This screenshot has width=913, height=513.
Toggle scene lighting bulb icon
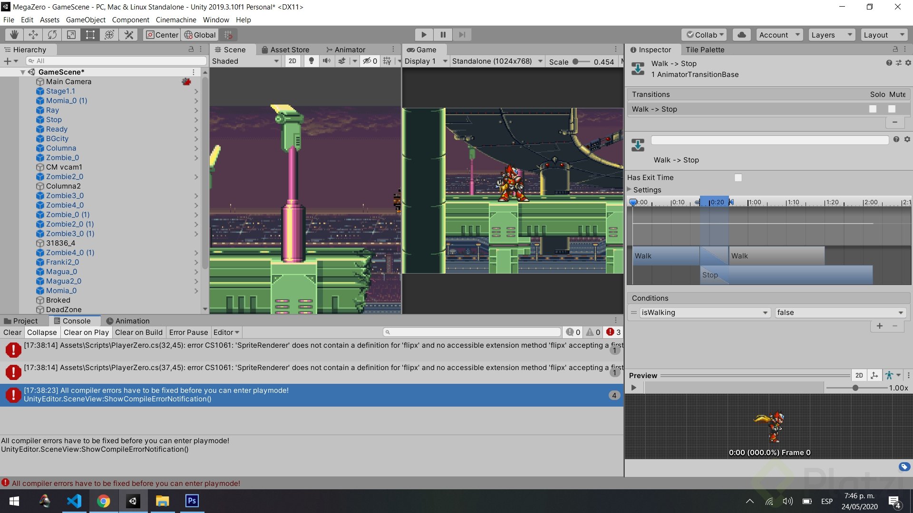311,61
